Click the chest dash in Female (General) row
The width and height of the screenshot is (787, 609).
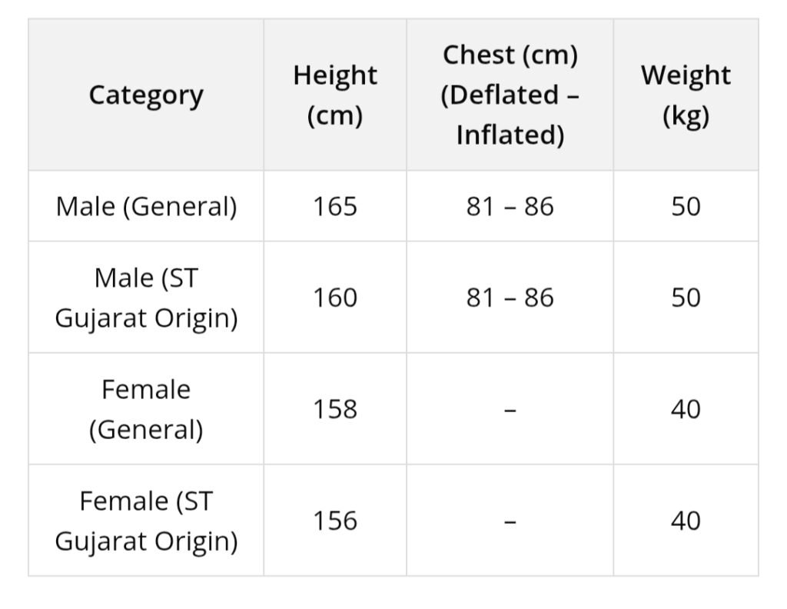tap(510, 410)
